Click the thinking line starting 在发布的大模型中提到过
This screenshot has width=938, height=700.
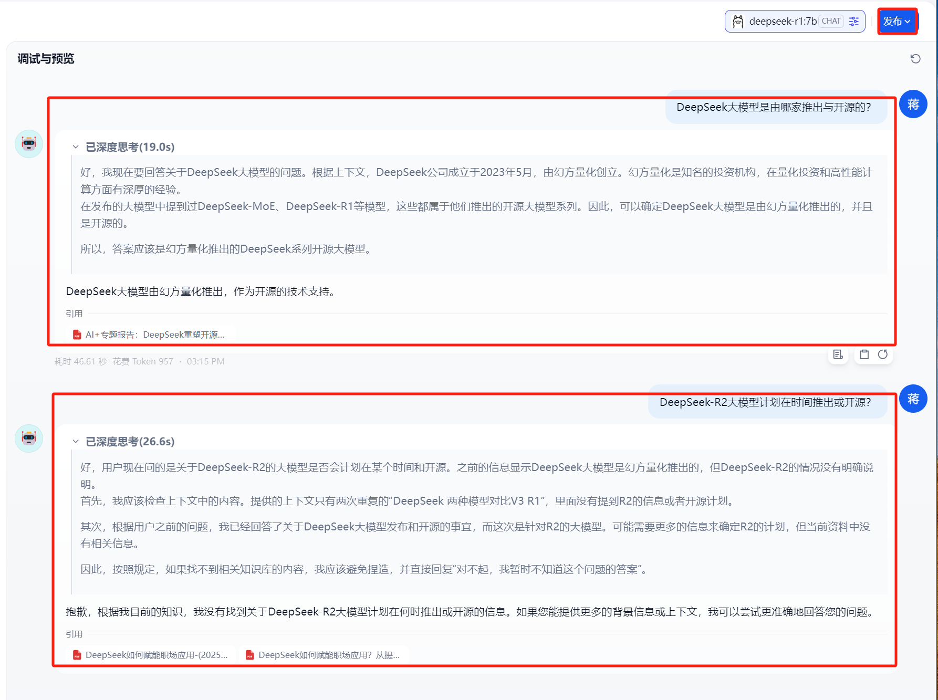click(476, 215)
